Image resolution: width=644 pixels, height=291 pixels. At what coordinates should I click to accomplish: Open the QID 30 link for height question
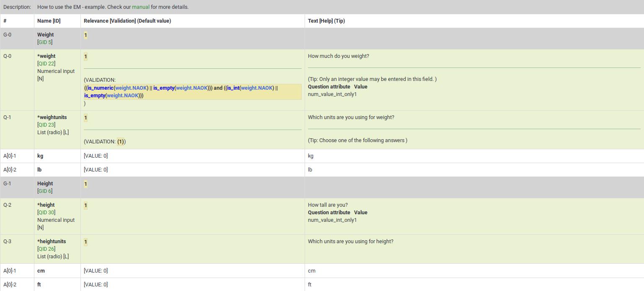click(x=46, y=213)
